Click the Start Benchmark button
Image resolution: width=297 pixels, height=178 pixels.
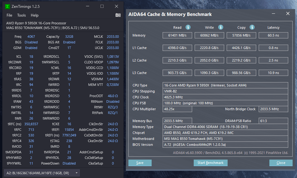(x=210, y=163)
